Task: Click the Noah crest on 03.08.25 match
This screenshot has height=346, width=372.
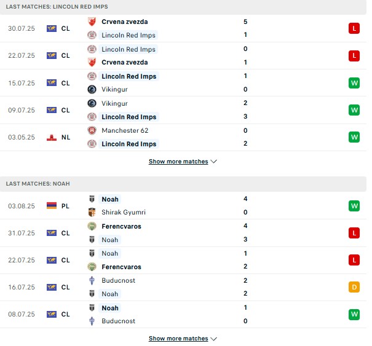Action: pos(92,199)
